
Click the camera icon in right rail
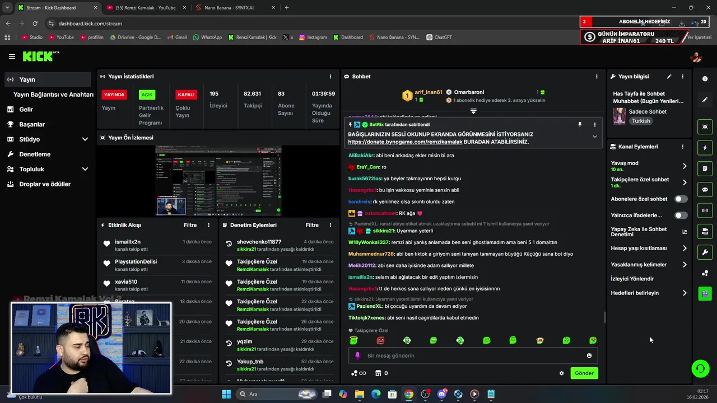point(705,231)
